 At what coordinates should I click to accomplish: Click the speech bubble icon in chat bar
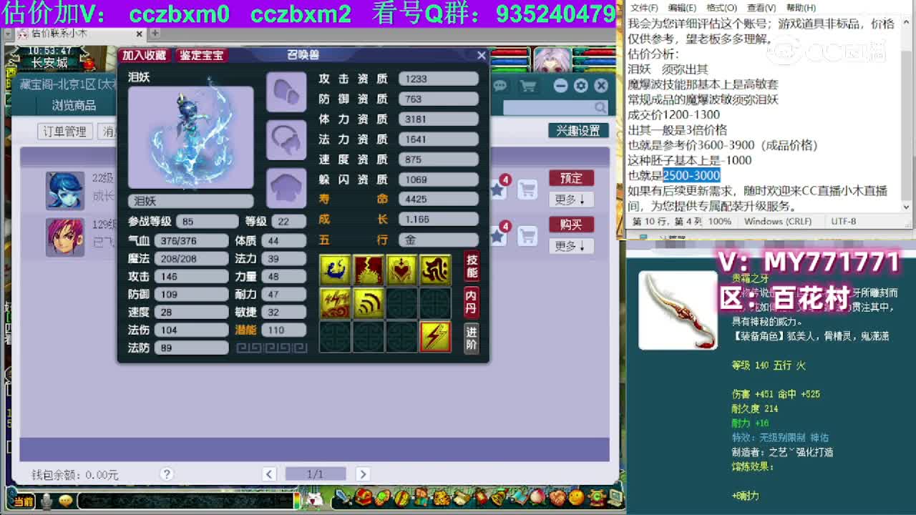pos(66,501)
